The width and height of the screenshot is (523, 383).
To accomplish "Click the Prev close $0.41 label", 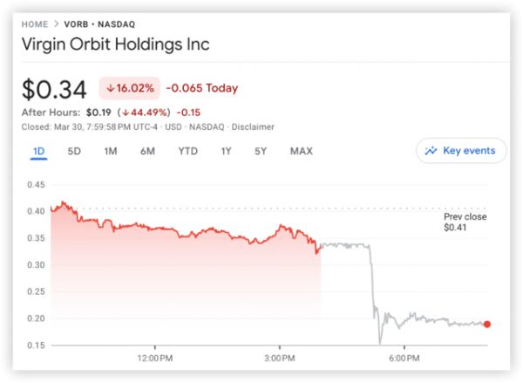I will click(465, 222).
